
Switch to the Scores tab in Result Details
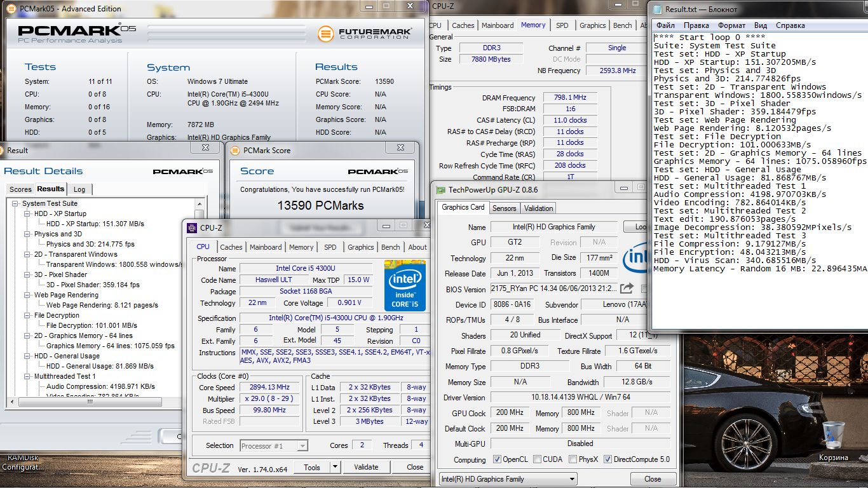pyautogui.click(x=20, y=189)
